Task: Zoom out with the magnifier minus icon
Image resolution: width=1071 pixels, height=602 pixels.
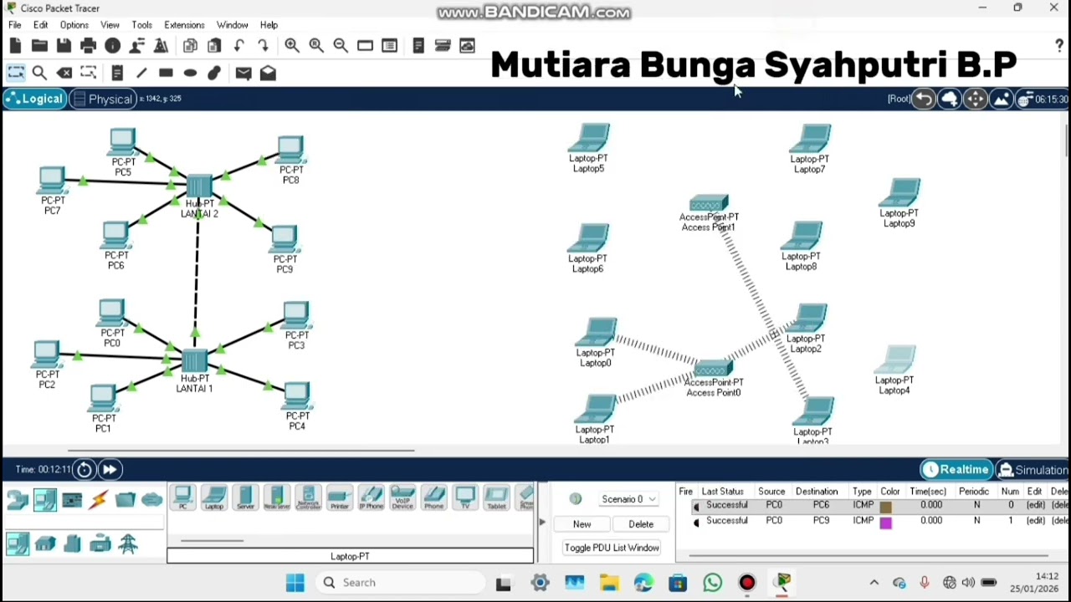Action: coord(341,46)
